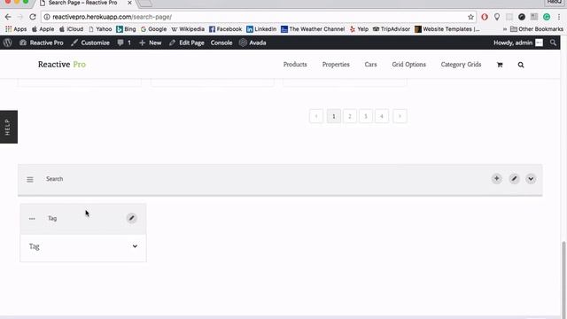567x319 pixels.
Task: Open the shopping cart icon in site header
Action: click(x=500, y=65)
